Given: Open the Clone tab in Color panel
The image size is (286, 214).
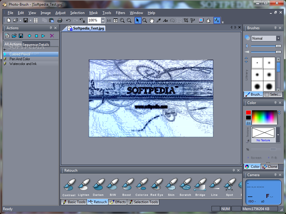Looking at the screenshot, I should 270,166.
